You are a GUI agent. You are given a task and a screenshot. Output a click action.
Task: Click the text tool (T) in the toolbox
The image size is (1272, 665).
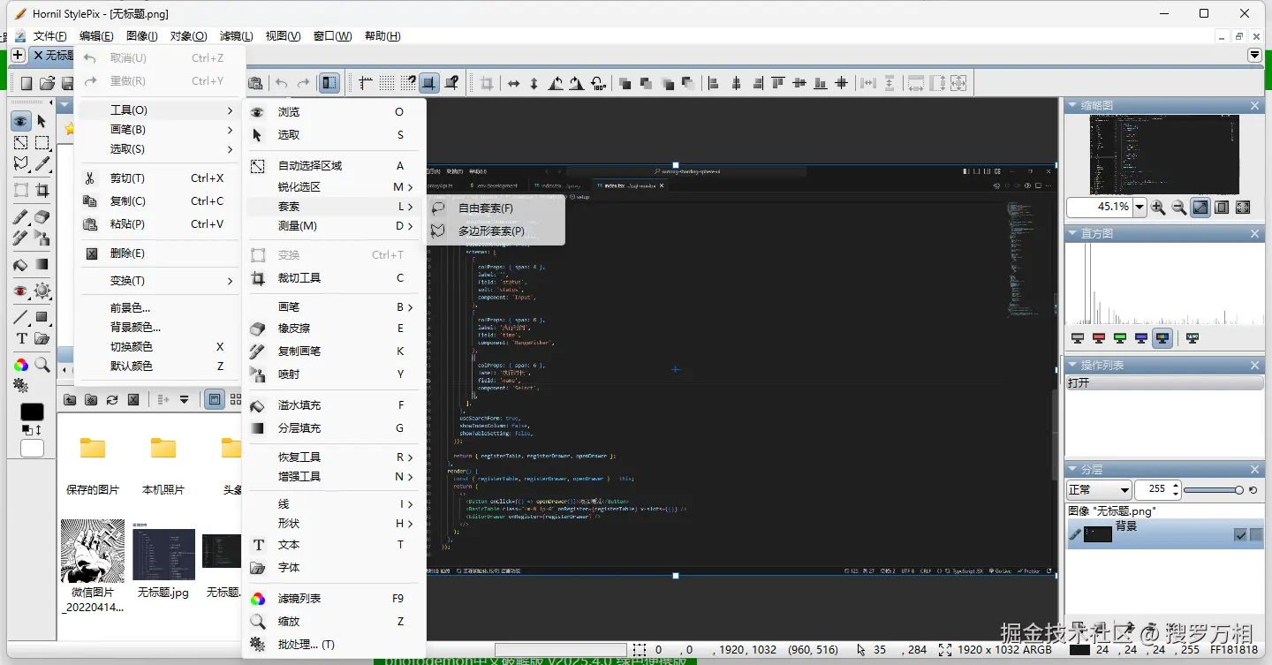coord(21,339)
